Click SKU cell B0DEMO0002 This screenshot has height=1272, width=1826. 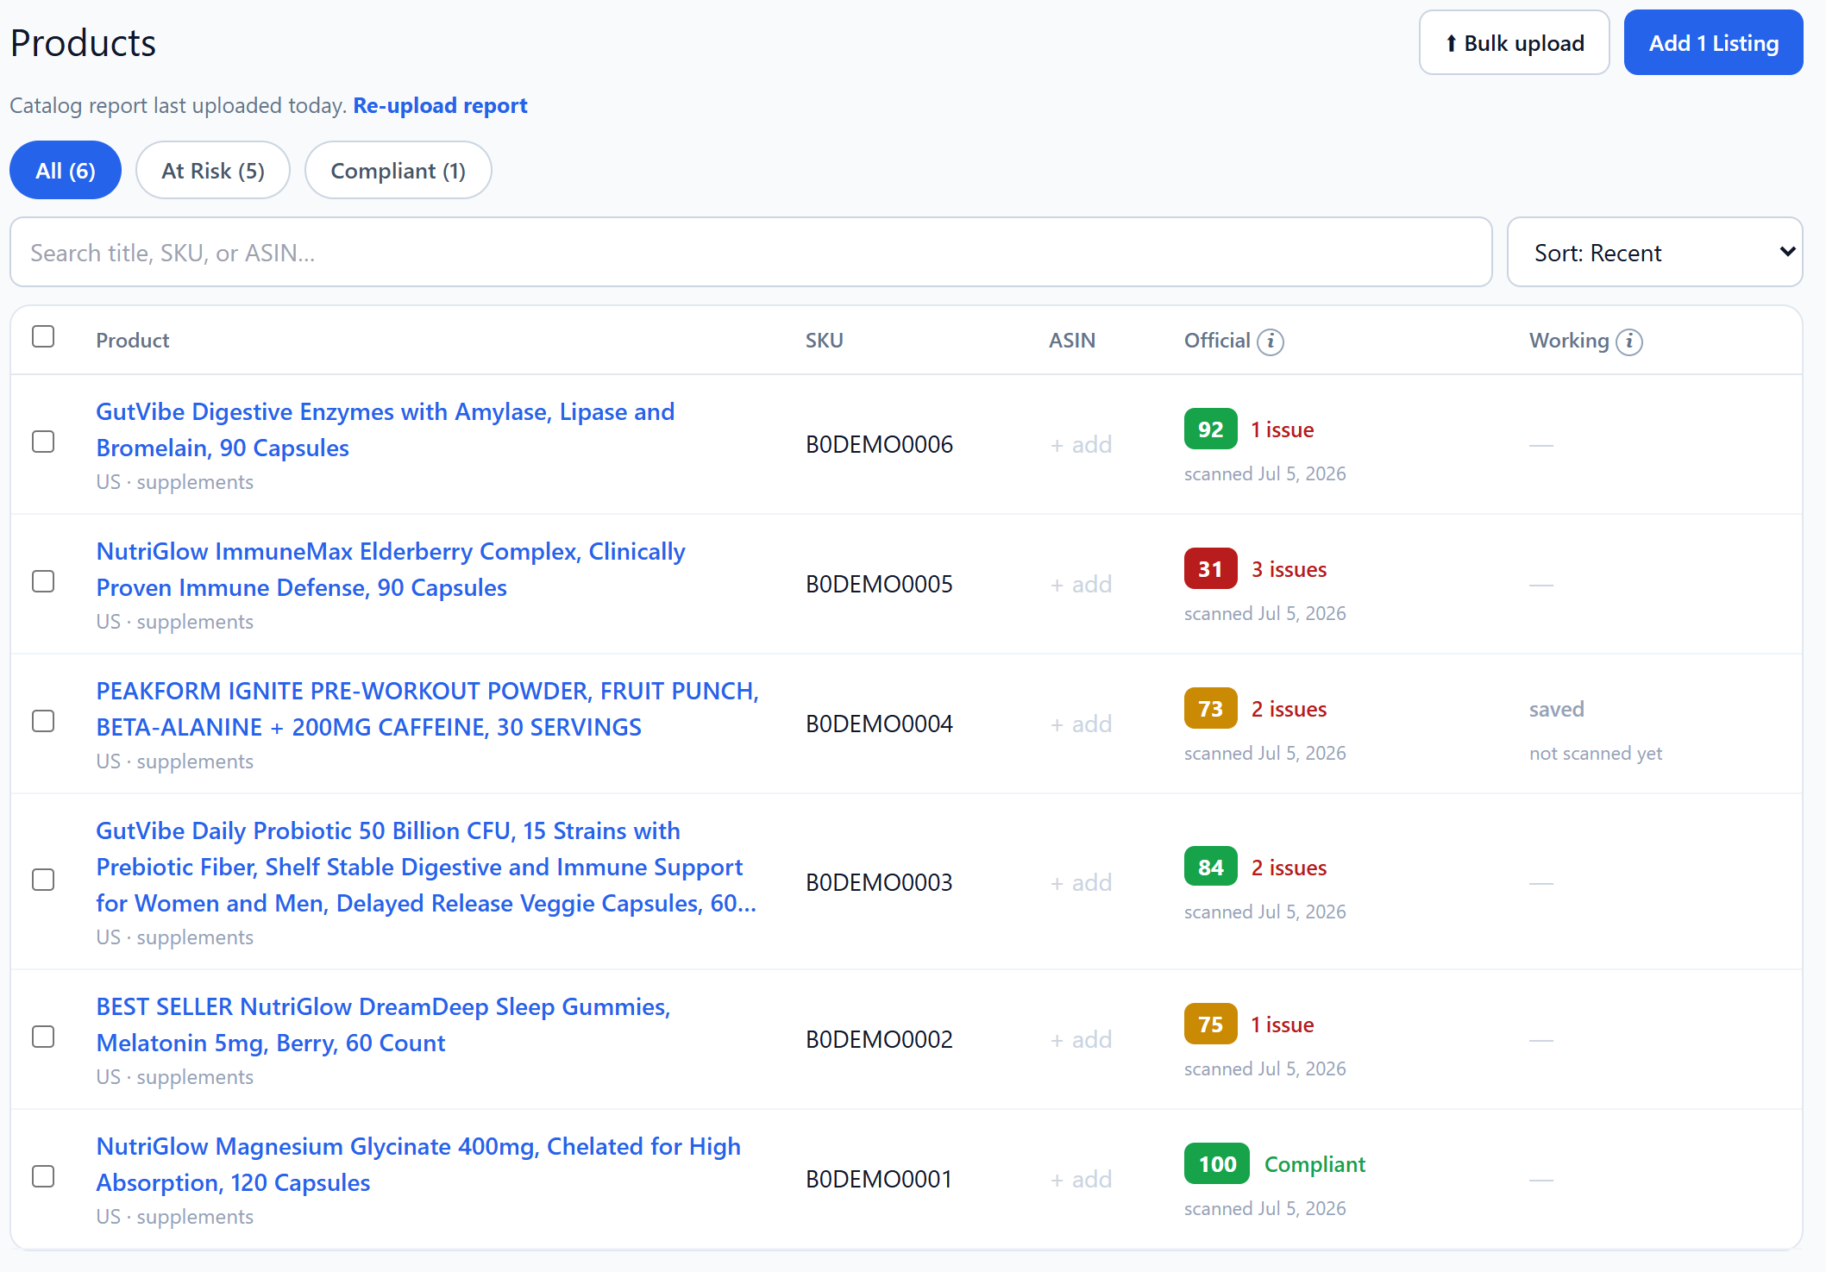(x=879, y=1039)
